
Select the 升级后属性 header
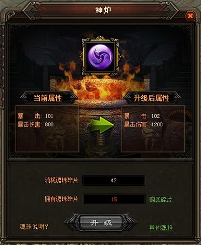[x=151, y=98]
